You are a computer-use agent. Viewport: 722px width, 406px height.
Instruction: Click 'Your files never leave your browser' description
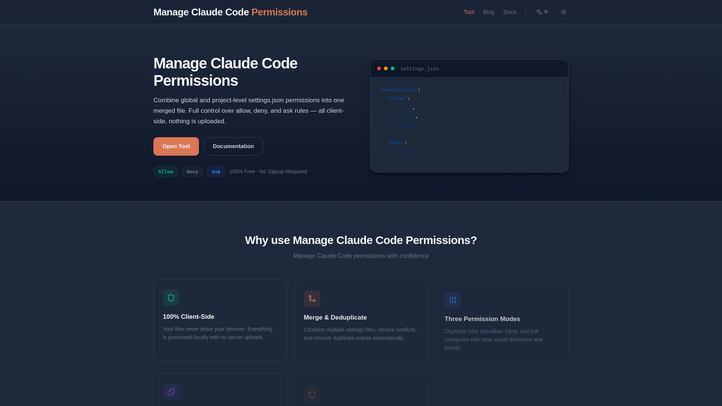pos(218,333)
